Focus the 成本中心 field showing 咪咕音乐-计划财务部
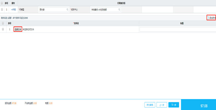 [x=106, y=10]
